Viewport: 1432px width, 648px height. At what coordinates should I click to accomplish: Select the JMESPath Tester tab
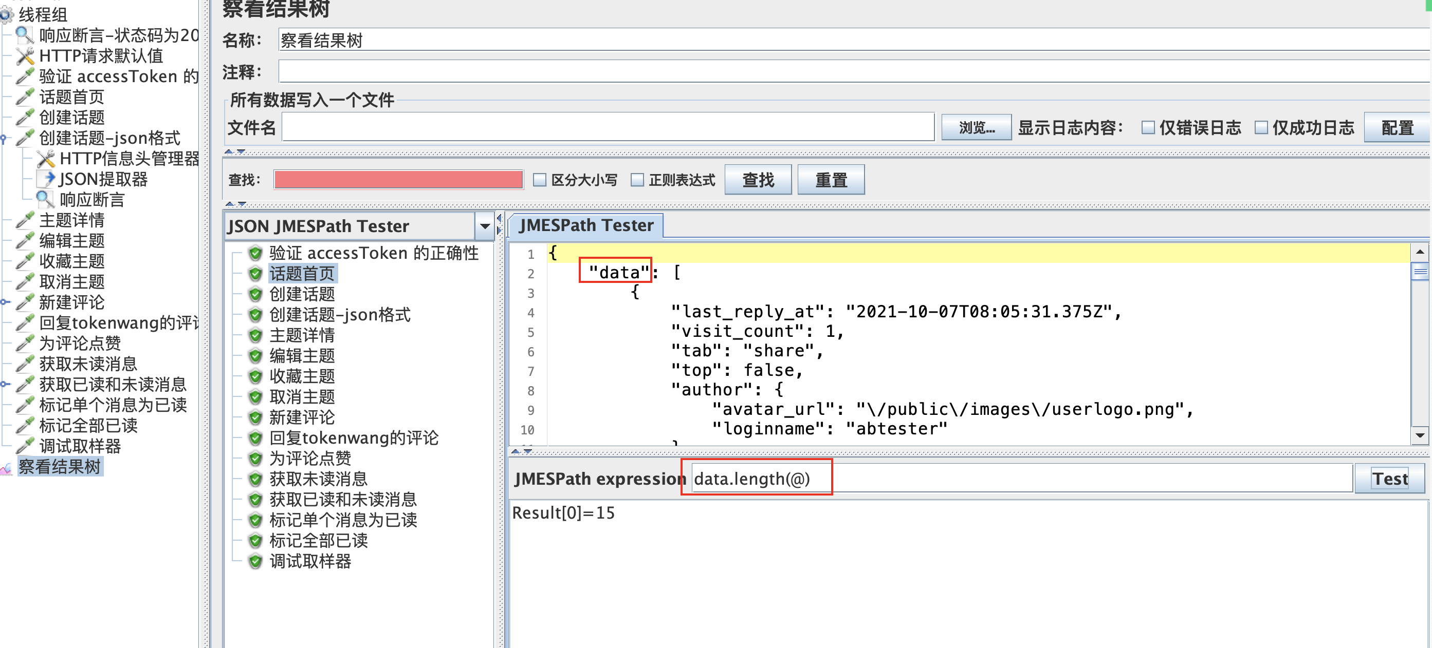point(585,226)
